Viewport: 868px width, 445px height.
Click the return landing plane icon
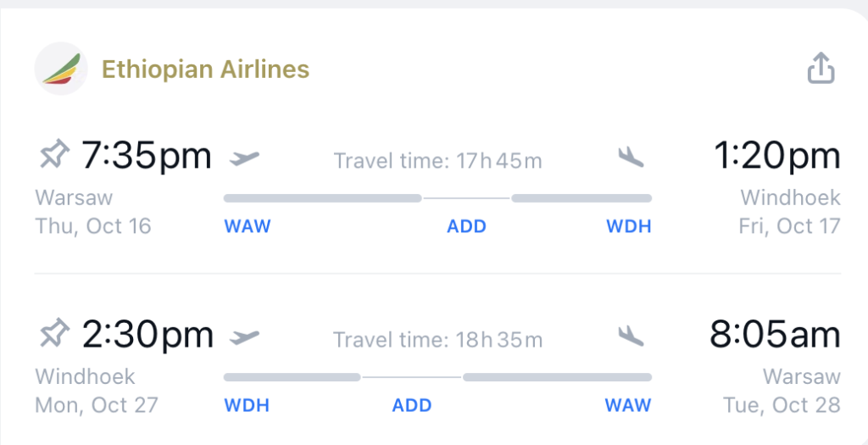631,336
